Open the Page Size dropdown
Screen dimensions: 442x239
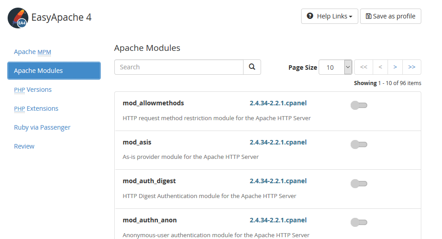335,68
